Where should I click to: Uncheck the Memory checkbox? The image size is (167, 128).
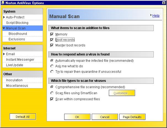(52, 34)
